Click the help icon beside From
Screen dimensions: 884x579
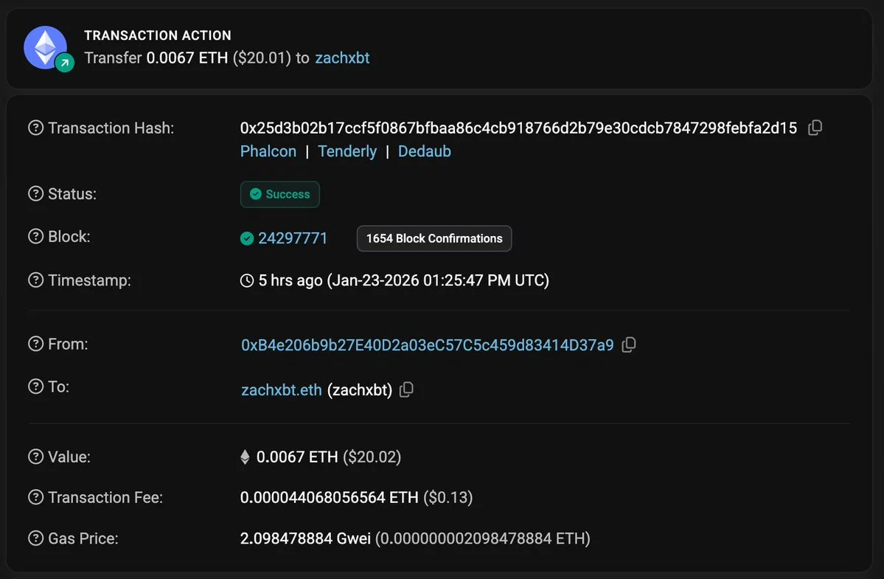click(x=35, y=344)
